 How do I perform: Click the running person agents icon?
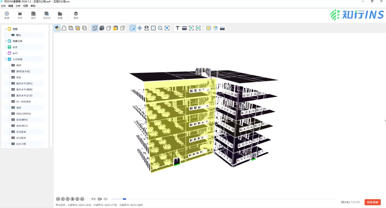216,28
